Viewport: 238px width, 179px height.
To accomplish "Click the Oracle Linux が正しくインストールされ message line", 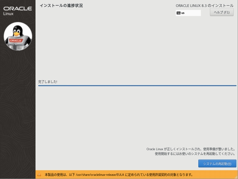I will tap(191, 149).
